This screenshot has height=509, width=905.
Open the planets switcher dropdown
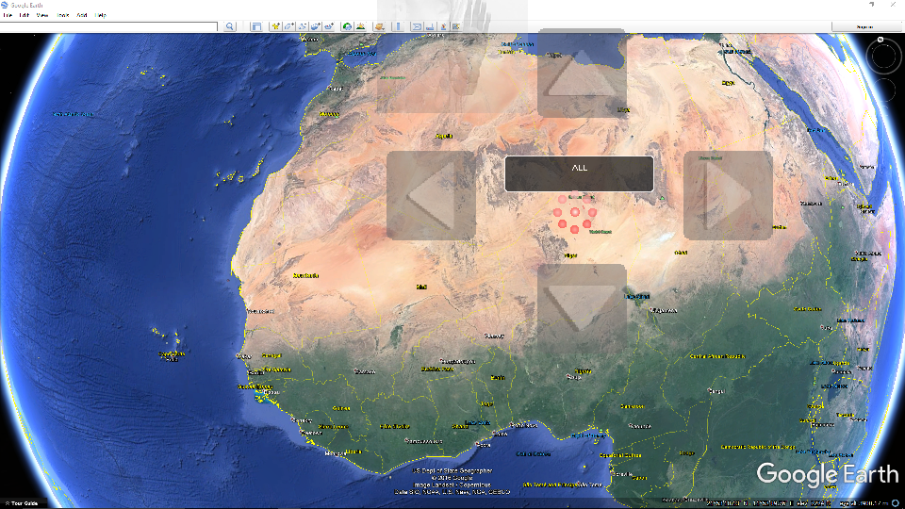[379, 26]
